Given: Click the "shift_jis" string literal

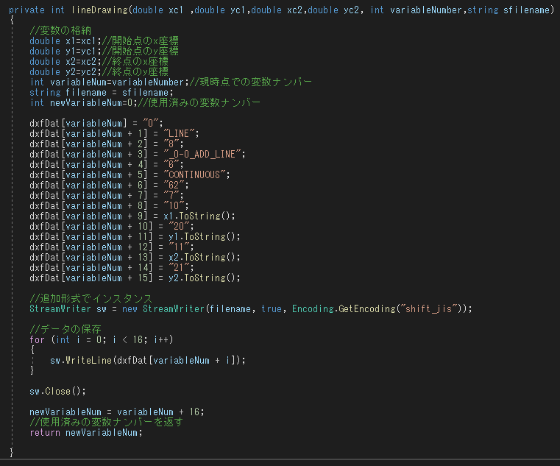Looking at the screenshot, I should coord(429,308).
